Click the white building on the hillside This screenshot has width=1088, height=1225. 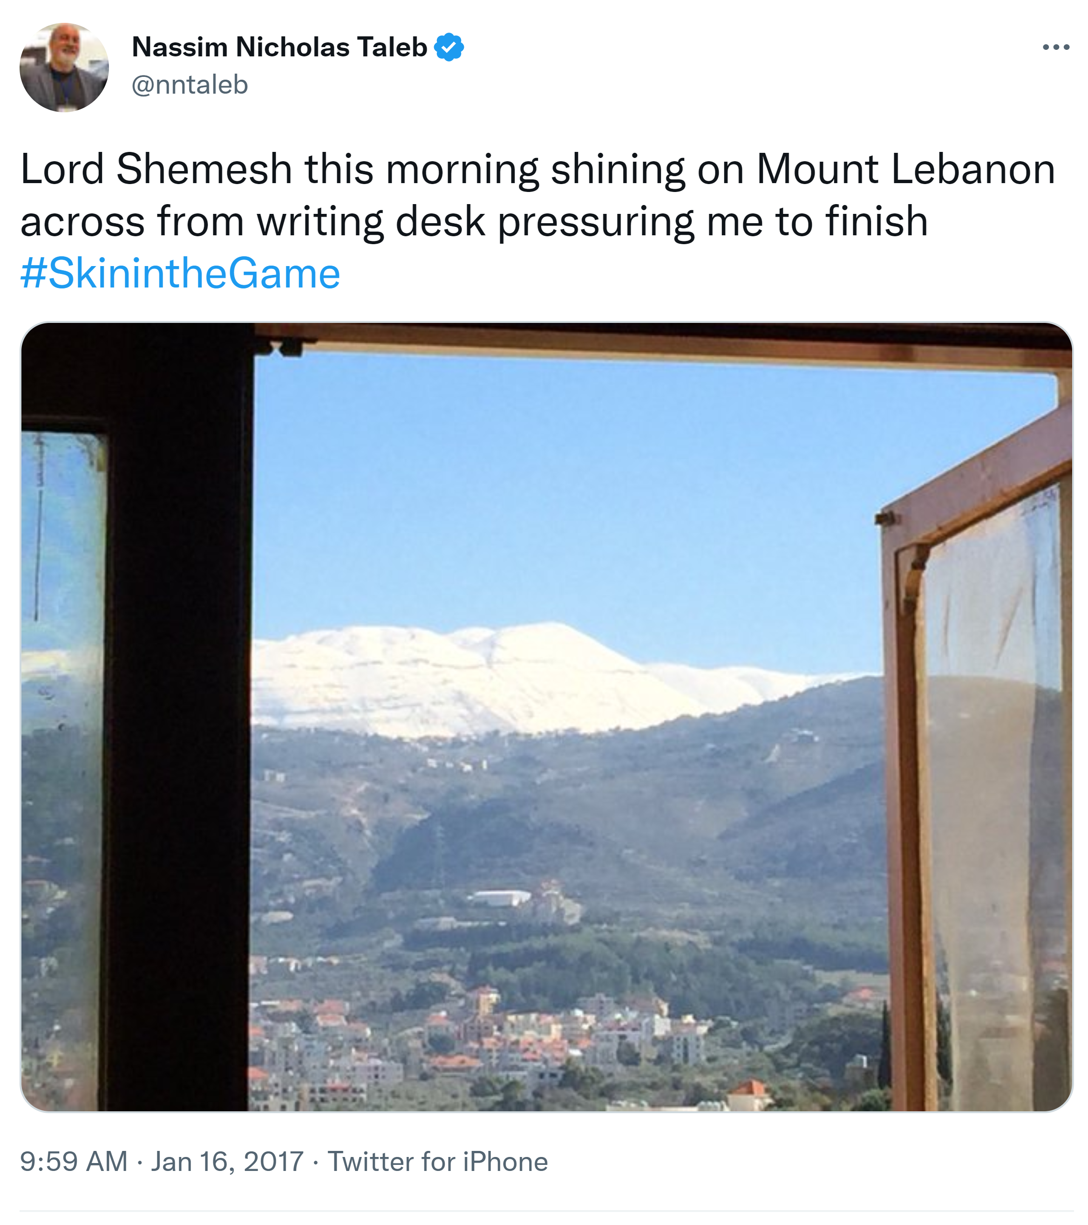tap(500, 898)
